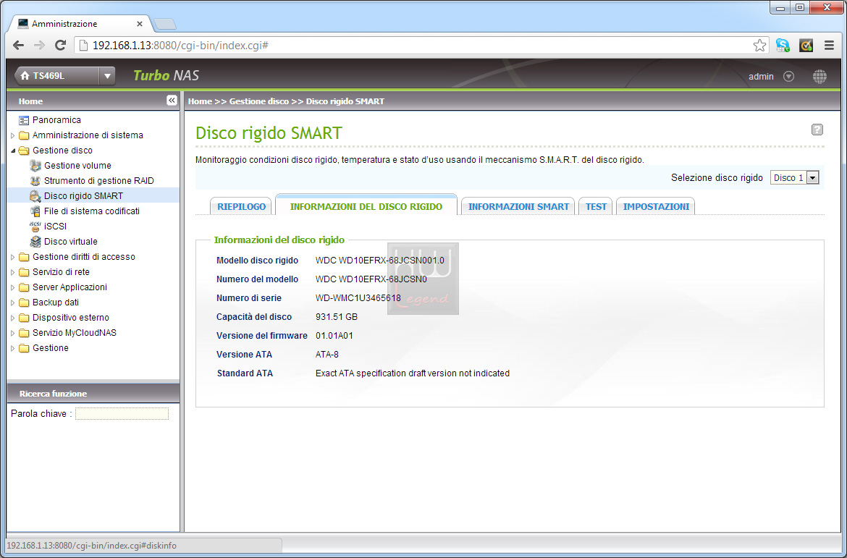Click the Home sidebar header
Image resolution: width=847 pixels, height=558 pixels.
pyautogui.click(x=93, y=101)
